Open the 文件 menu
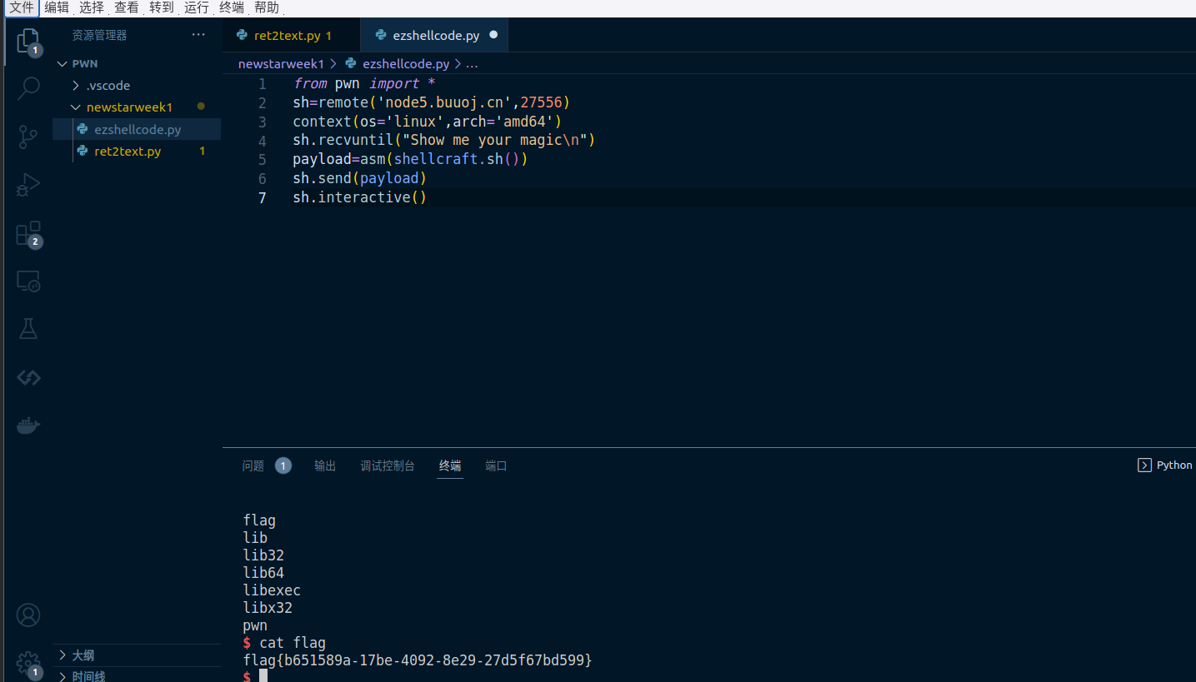The width and height of the screenshot is (1196, 682). [x=22, y=7]
